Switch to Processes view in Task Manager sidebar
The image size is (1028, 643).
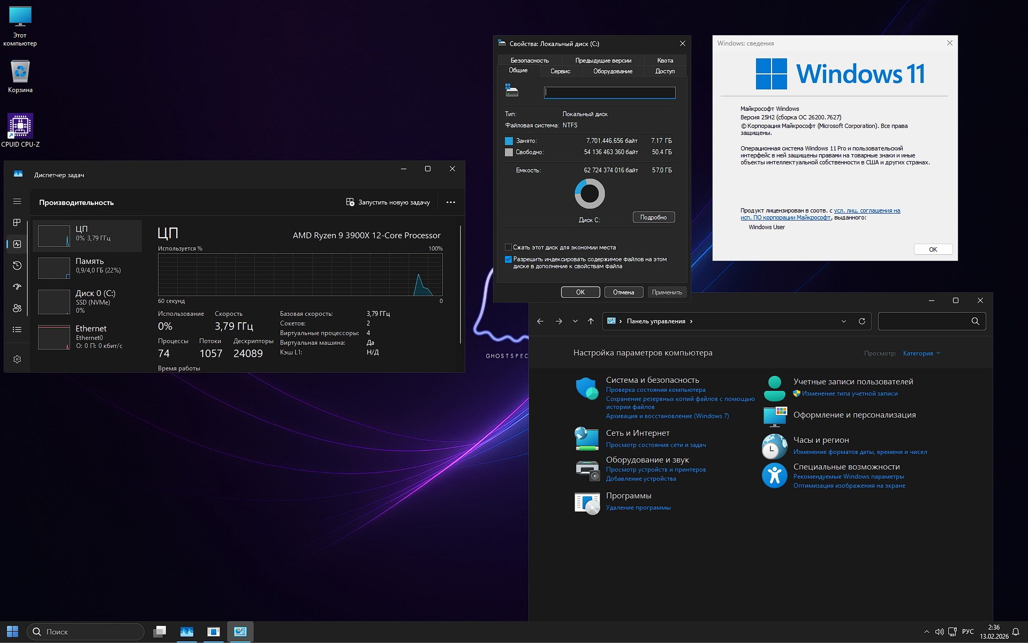point(17,223)
